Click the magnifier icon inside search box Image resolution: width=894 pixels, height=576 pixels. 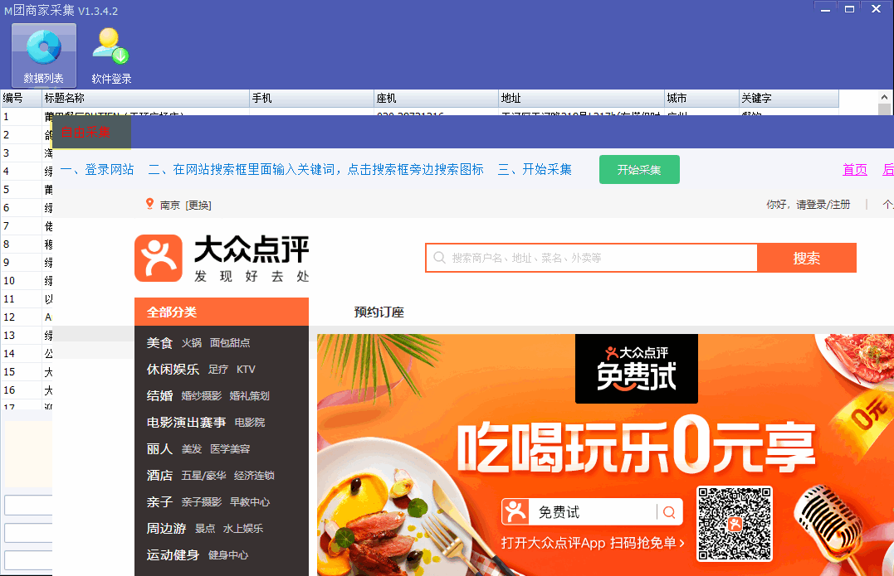(x=439, y=258)
